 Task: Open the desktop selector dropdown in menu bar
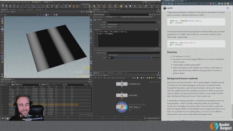click(37, 2)
